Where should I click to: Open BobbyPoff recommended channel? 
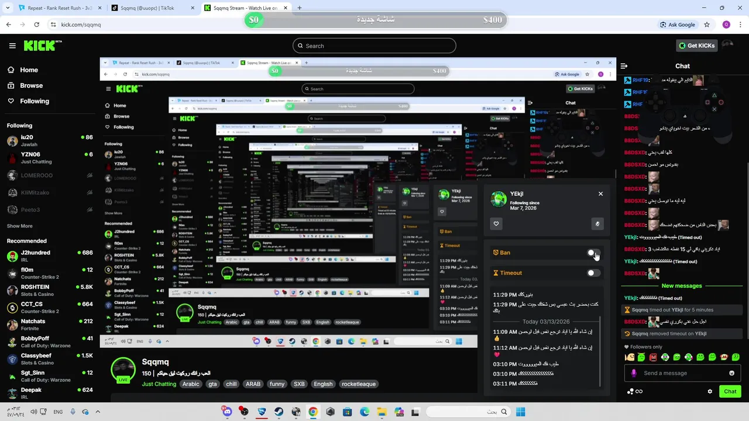pos(49,341)
